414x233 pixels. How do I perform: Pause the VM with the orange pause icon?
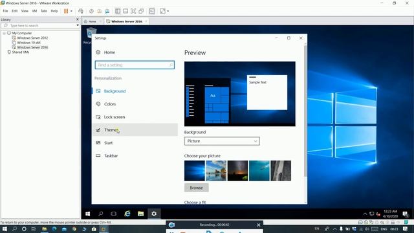click(x=66, y=11)
